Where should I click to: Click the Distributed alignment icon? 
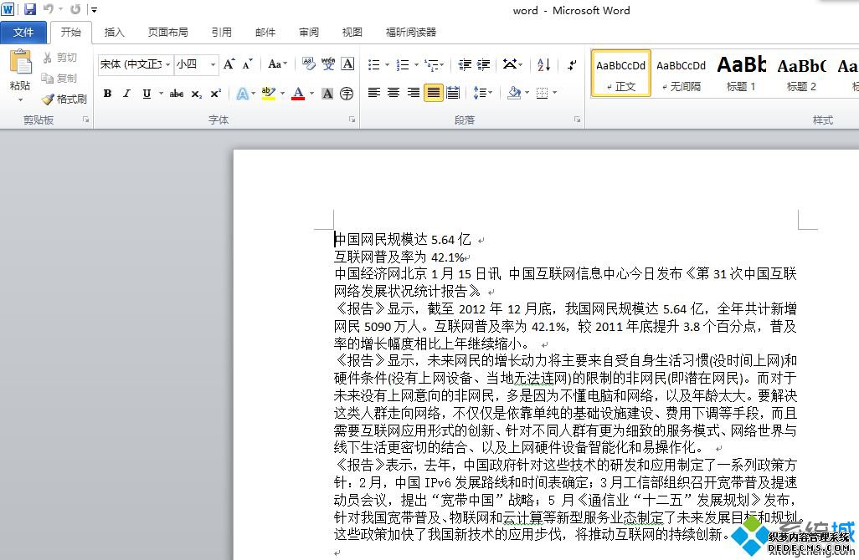(453, 93)
